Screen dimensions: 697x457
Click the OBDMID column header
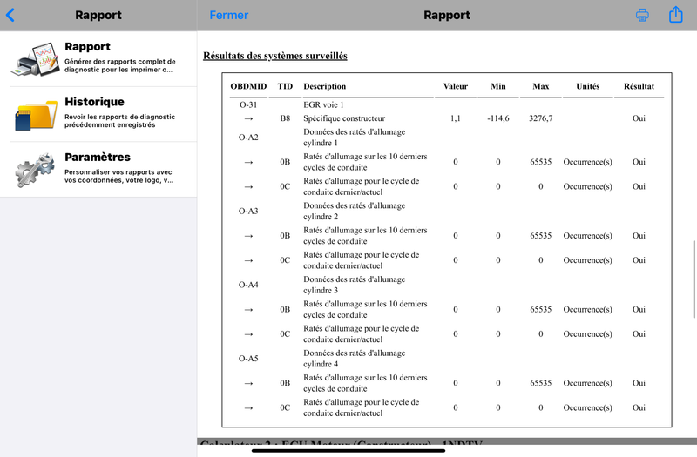[x=248, y=86]
